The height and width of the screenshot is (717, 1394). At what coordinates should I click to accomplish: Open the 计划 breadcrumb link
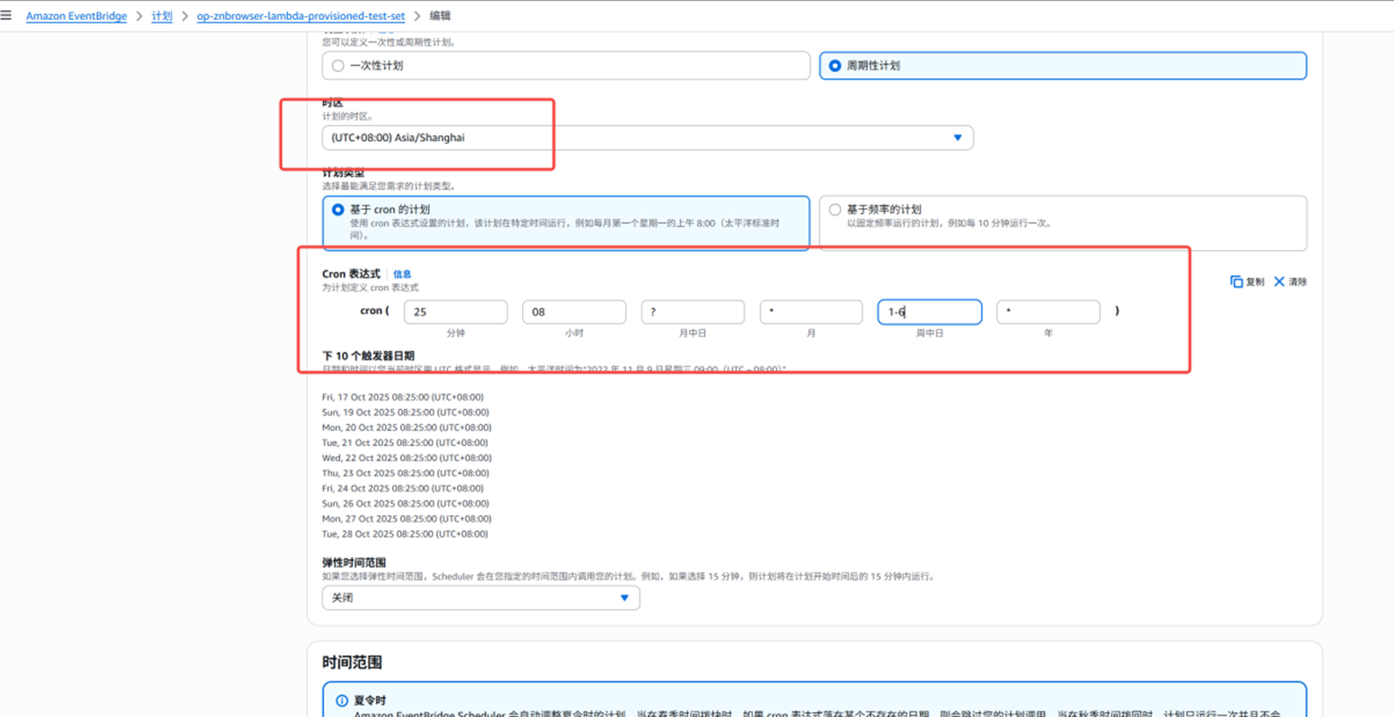161,16
